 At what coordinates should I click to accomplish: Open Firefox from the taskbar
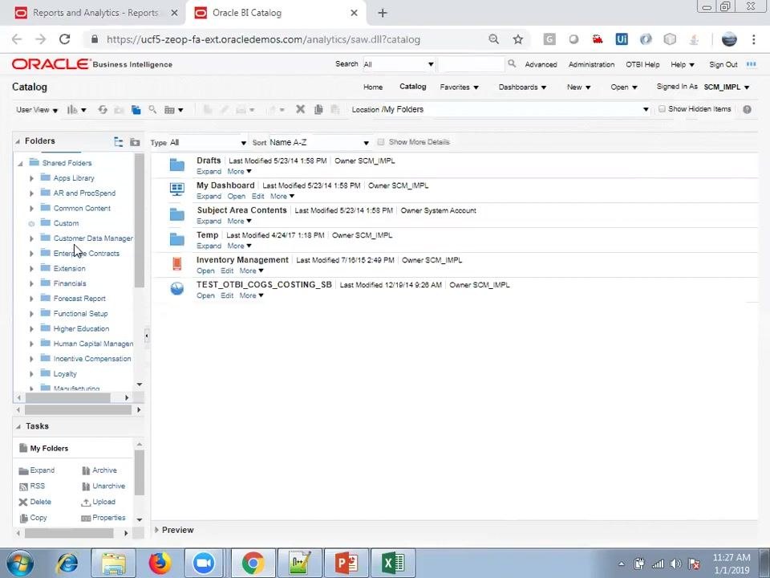[x=160, y=564]
